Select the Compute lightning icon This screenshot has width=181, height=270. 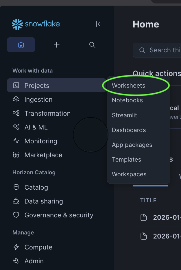(x=16, y=247)
